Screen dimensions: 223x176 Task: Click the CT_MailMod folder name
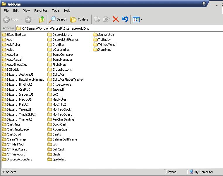click(x=15, y=144)
